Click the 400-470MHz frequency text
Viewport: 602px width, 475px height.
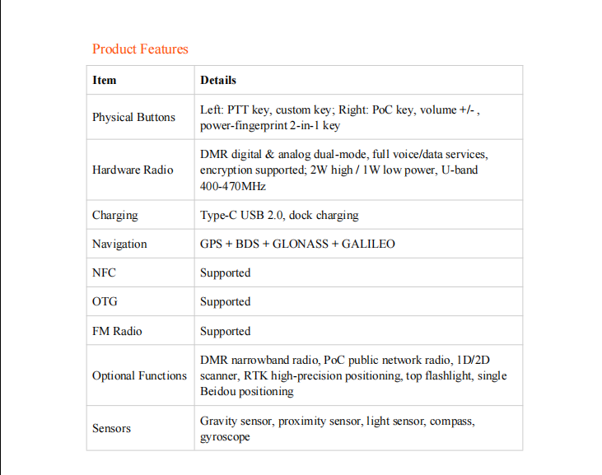(233, 187)
